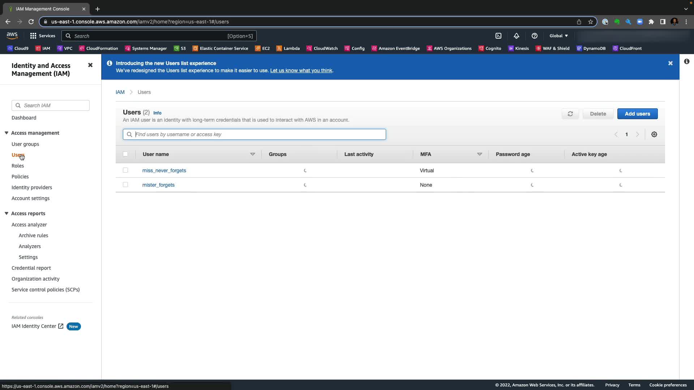694x390 pixels.
Task: Open the S3 bookmark shortcut
Action: point(180,48)
